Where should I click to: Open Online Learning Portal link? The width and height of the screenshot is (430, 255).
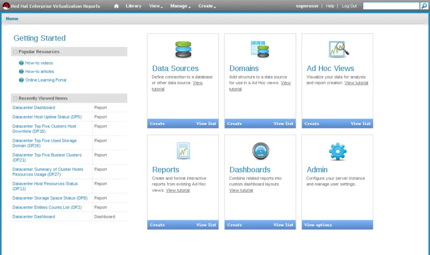[45, 80]
